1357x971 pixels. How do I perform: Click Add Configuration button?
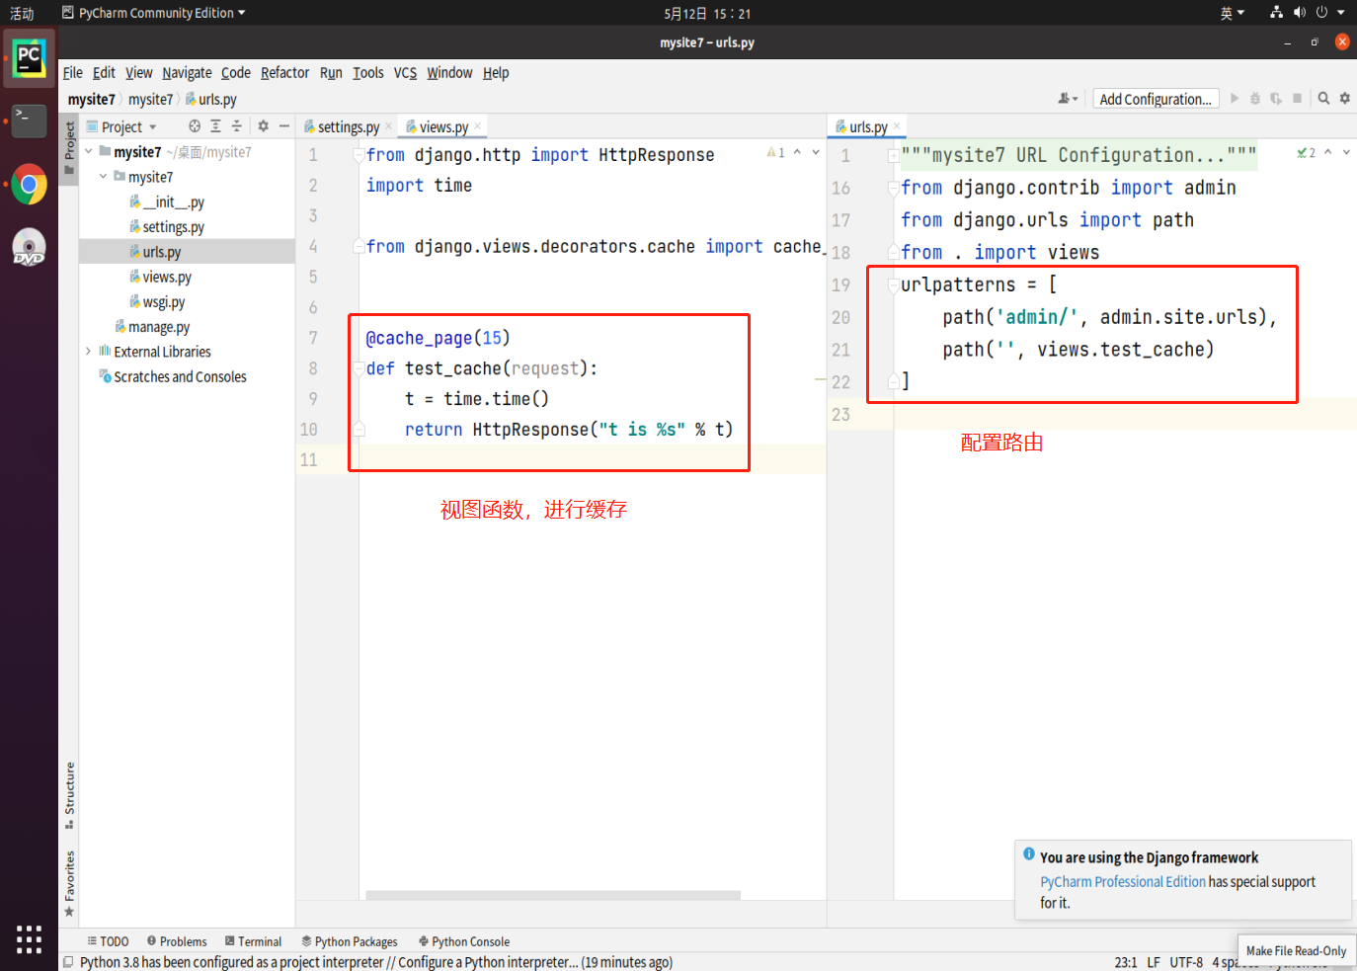[1155, 99]
